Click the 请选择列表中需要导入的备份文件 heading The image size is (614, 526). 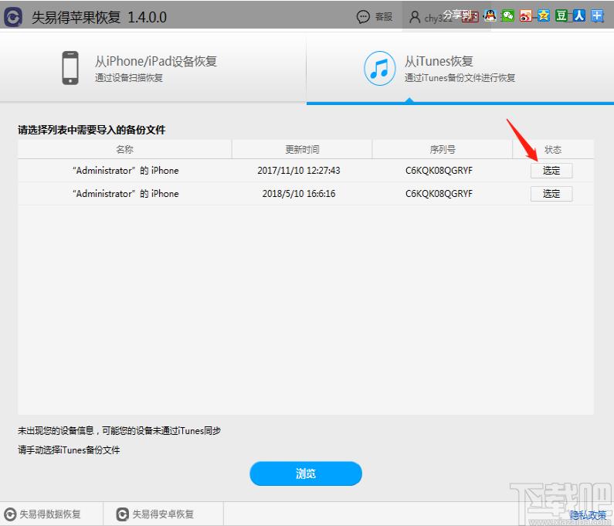click(92, 130)
